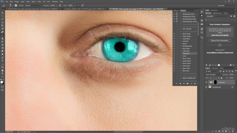The image size is (237, 133).
Task: Expand the Hazel Green action
Action: [x=181, y=36]
